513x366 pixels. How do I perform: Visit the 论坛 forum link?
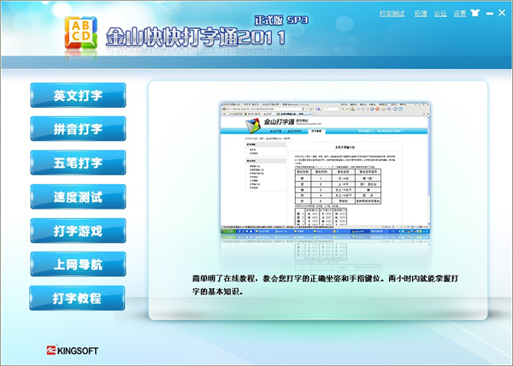click(440, 15)
